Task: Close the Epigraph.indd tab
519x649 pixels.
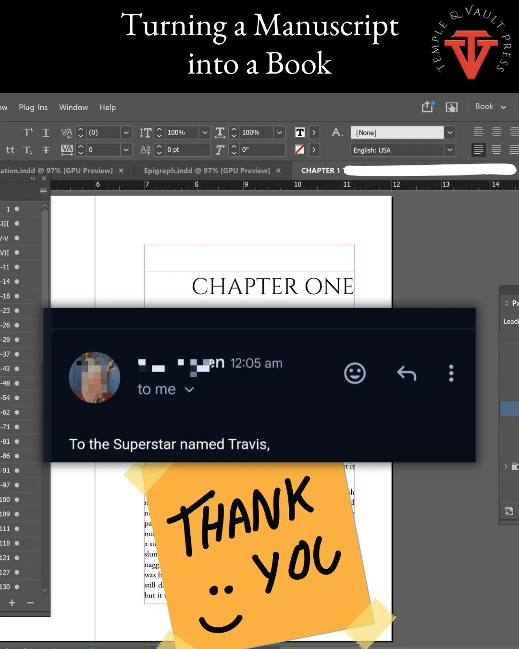Action: pos(278,171)
